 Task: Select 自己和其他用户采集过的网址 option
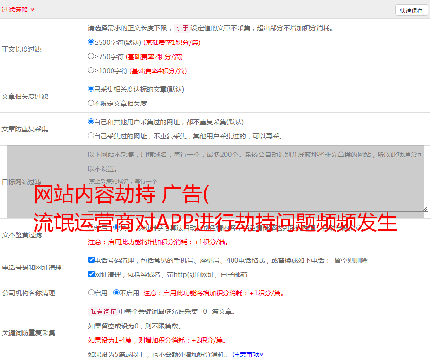click(x=91, y=121)
